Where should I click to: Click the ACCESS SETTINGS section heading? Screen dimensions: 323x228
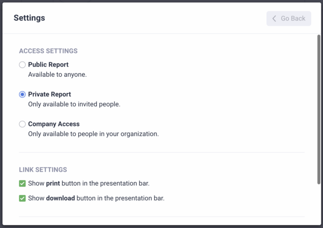(x=48, y=51)
